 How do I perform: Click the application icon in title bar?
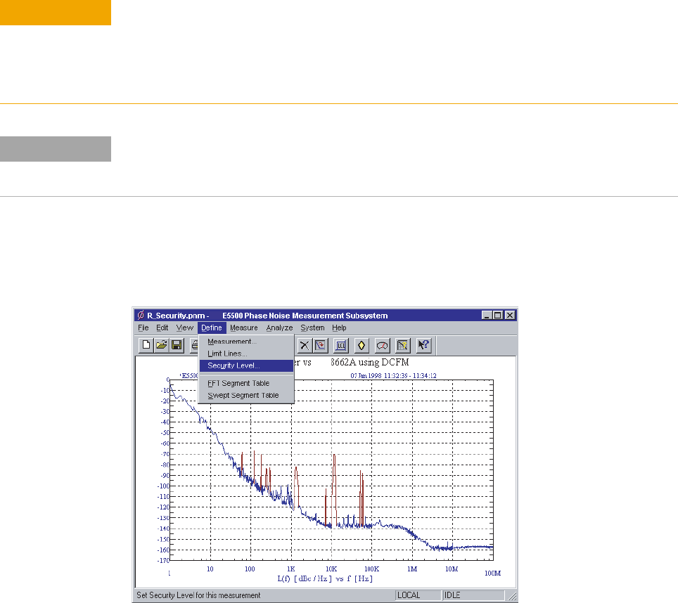(141, 315)
